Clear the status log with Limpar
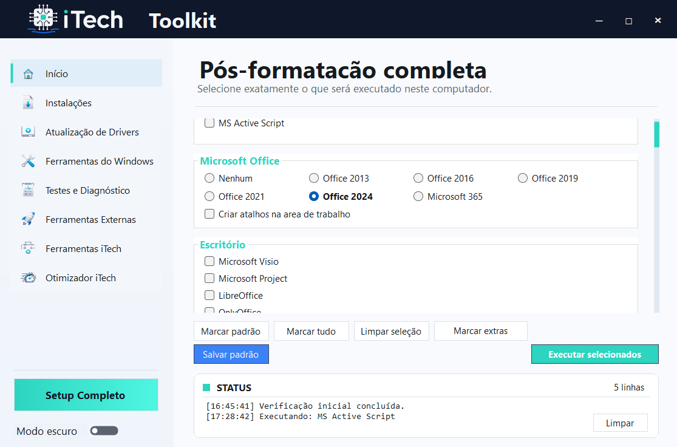 (620, 423)
